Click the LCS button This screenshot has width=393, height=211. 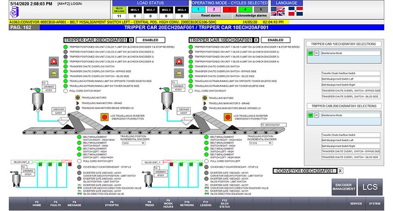tap(370, 187)
